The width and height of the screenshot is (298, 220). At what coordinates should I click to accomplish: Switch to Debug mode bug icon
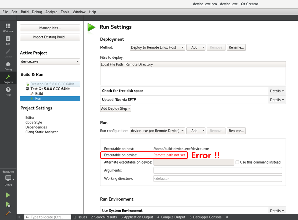(8, 64)
